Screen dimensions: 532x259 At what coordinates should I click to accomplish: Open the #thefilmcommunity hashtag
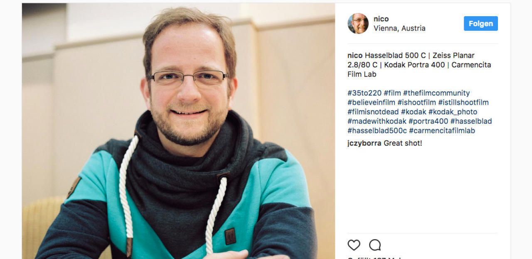pos(436,93)
